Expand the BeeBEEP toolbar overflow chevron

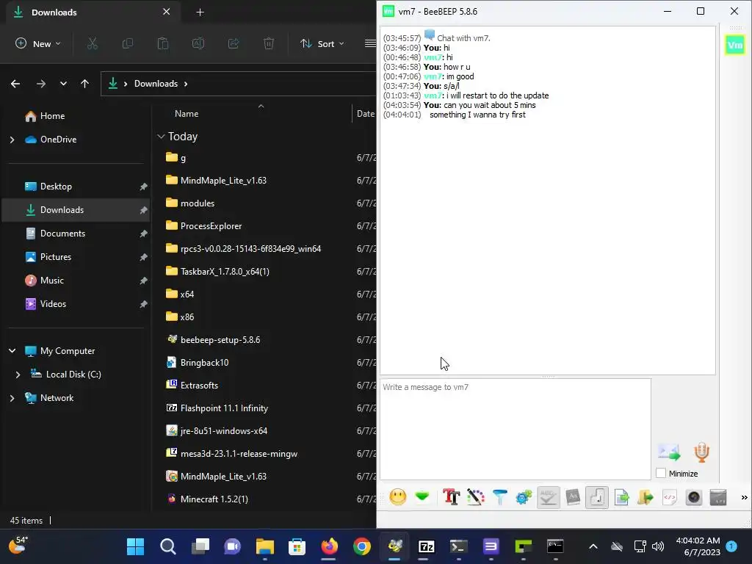pyautogui.click(x=745, y=497)
